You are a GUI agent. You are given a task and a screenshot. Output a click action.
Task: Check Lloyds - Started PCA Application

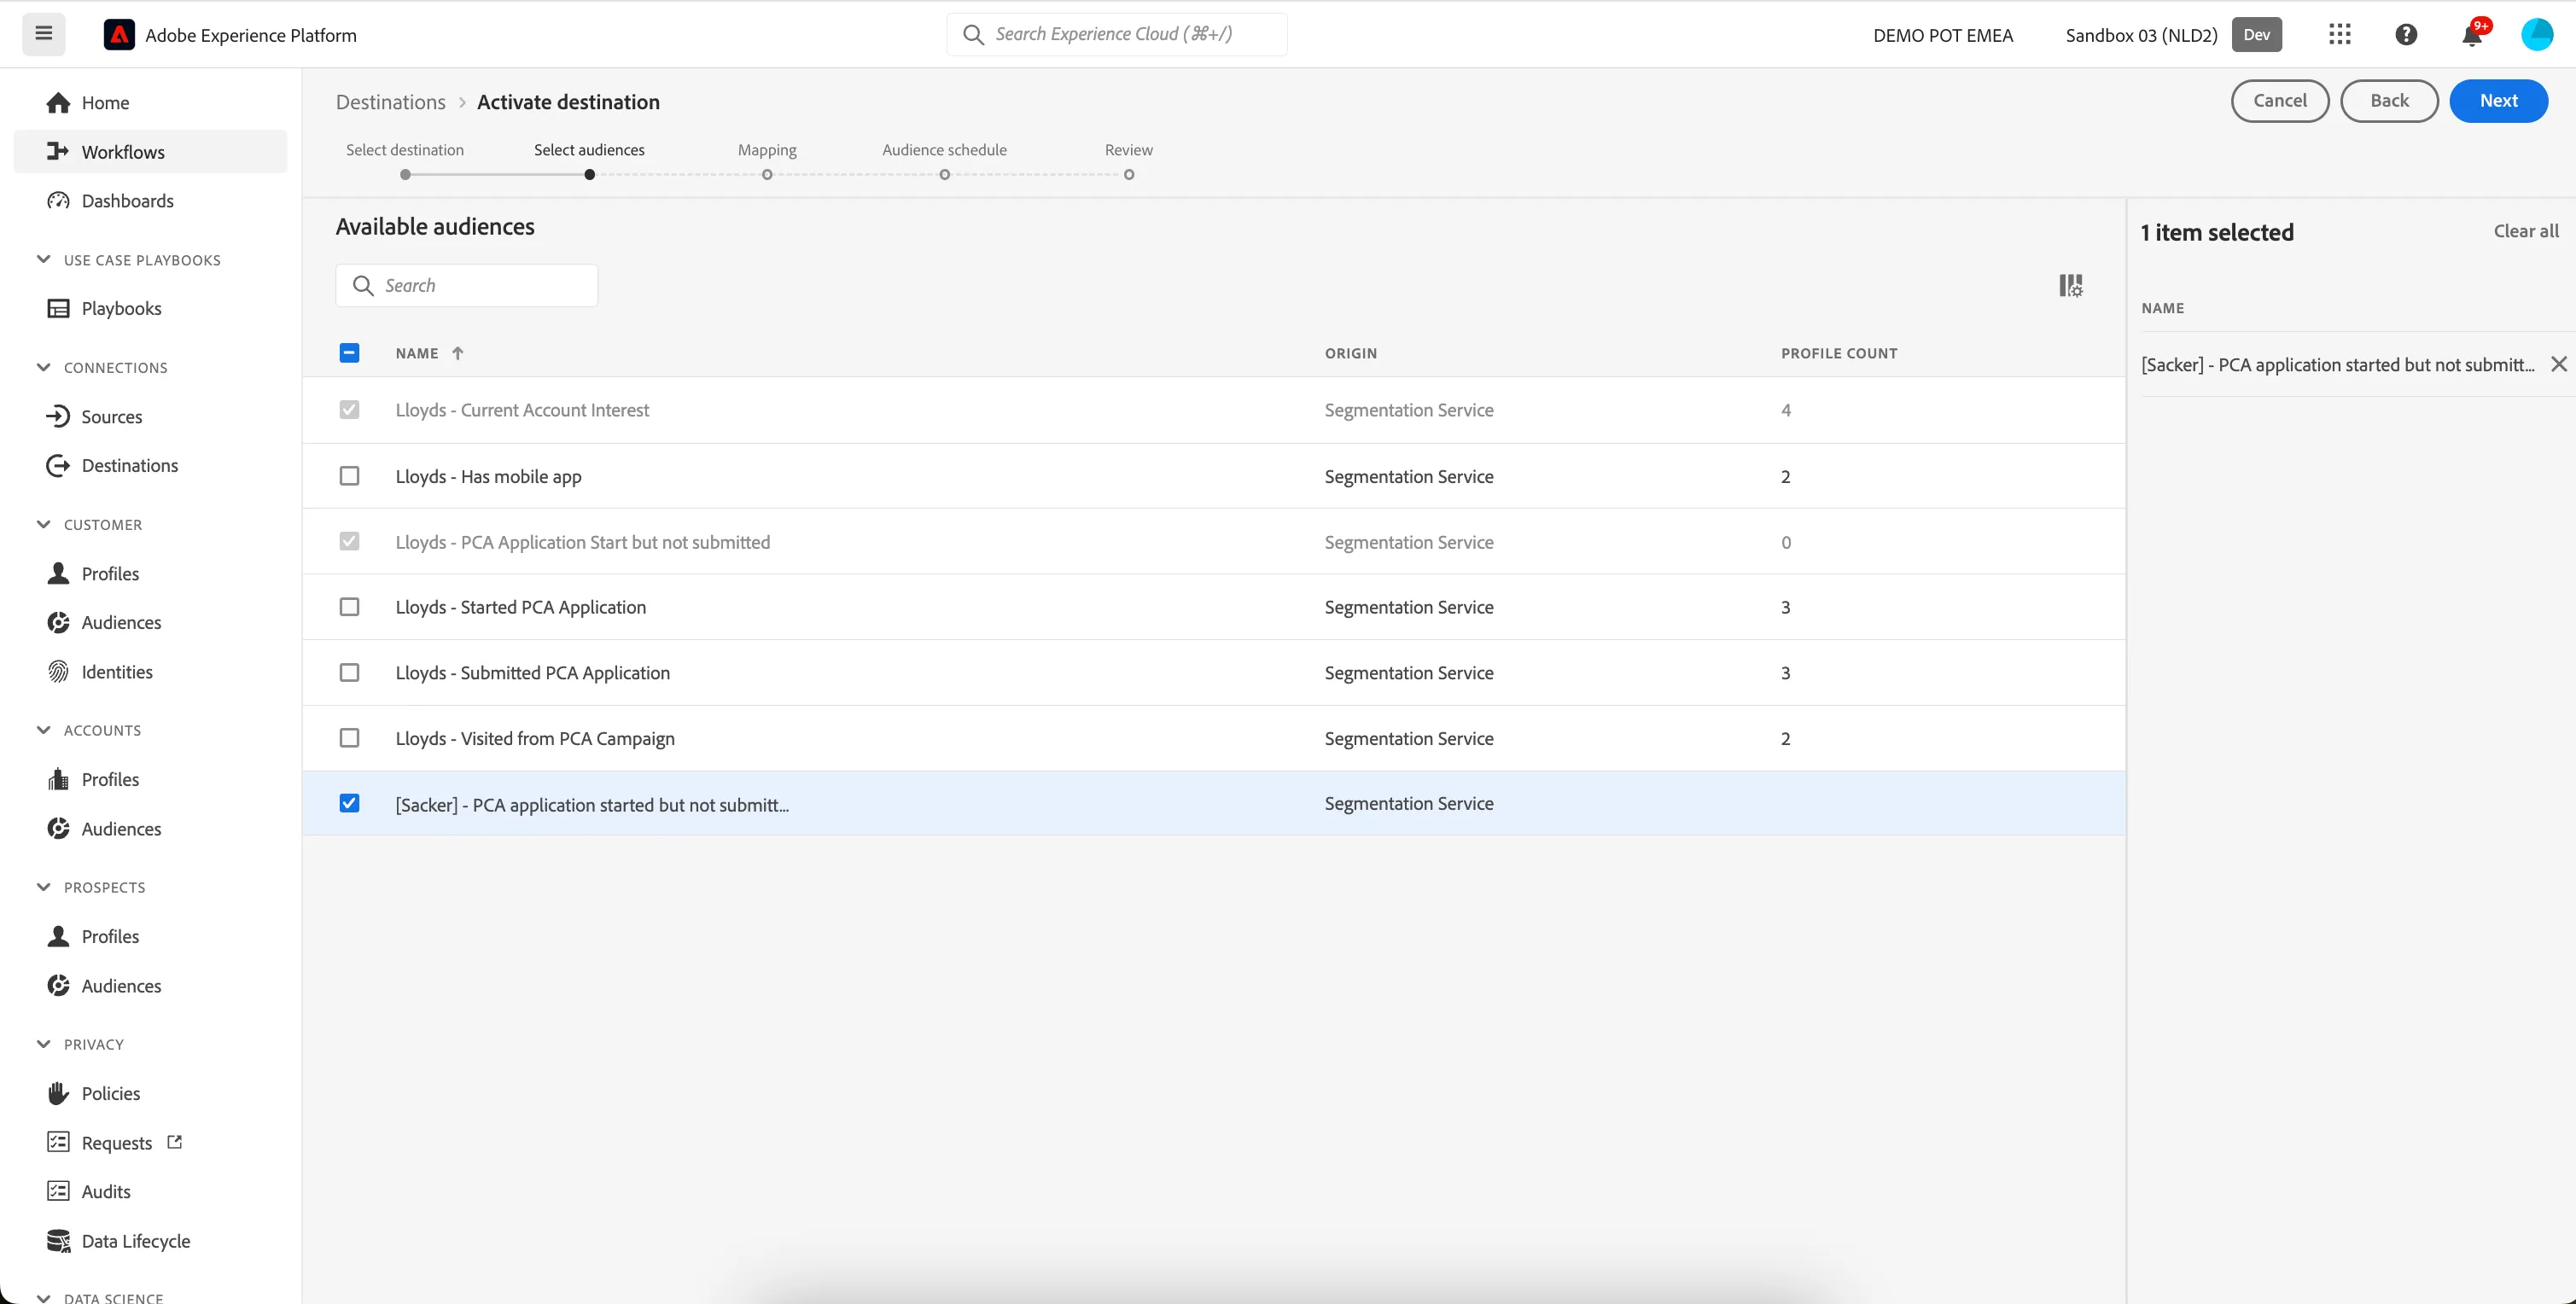pos(349,607)
